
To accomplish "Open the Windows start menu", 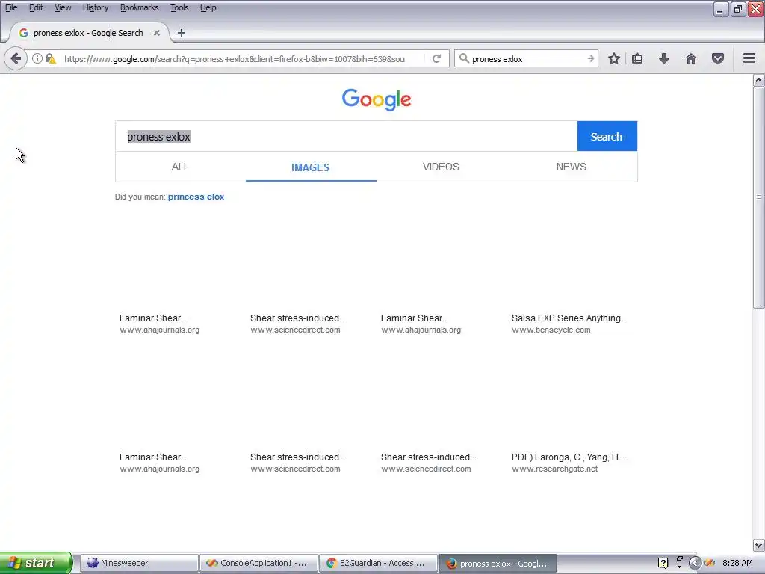I will pyautogui.click(x=35, y=563).
